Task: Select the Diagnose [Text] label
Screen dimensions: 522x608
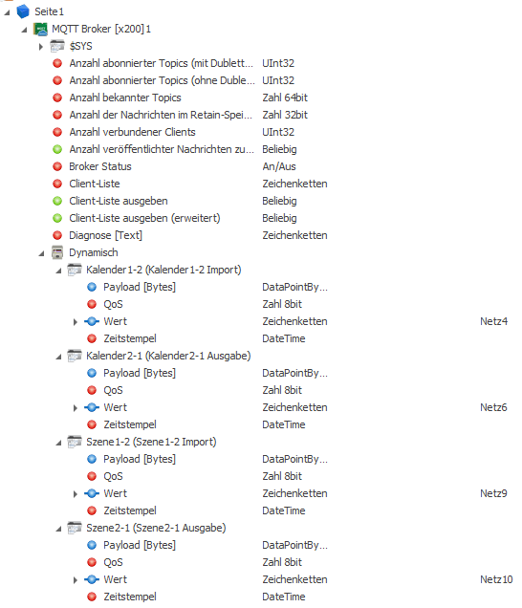Action: pos(105,235)
